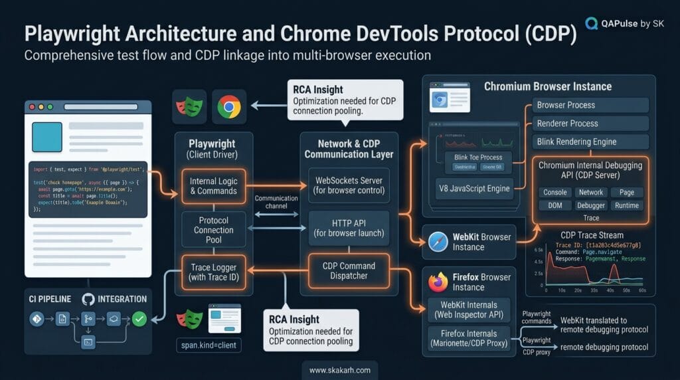Open the Browser Process item
Image resolution: width=680 pixels, height=380 pixels.
tap(590, 105)
